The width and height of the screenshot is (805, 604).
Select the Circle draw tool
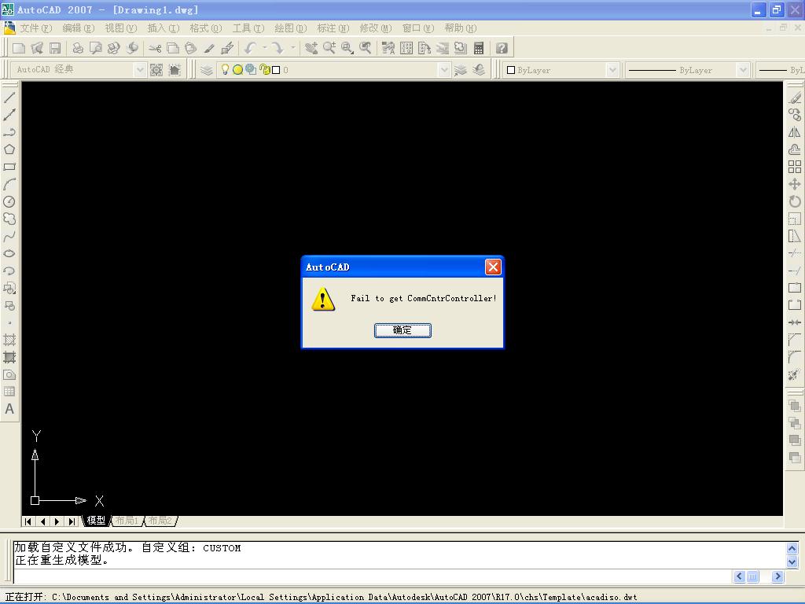coord(9,202)
